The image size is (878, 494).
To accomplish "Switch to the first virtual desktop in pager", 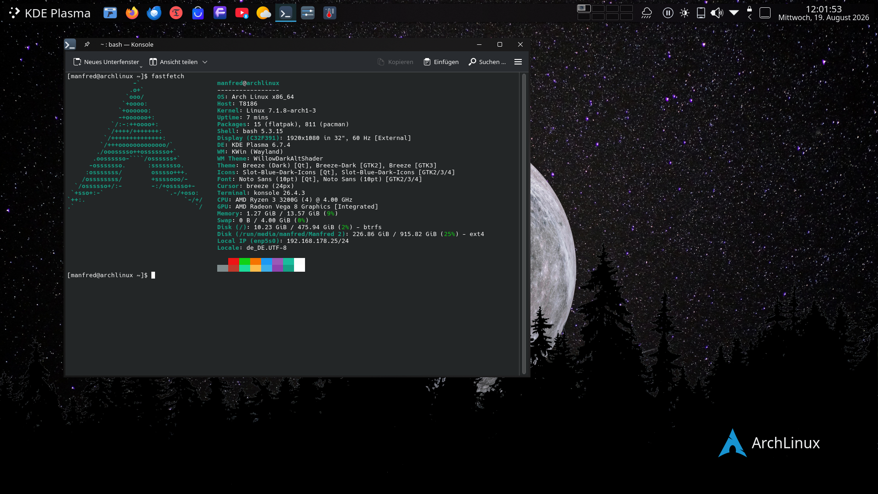I will pos(584,8).
